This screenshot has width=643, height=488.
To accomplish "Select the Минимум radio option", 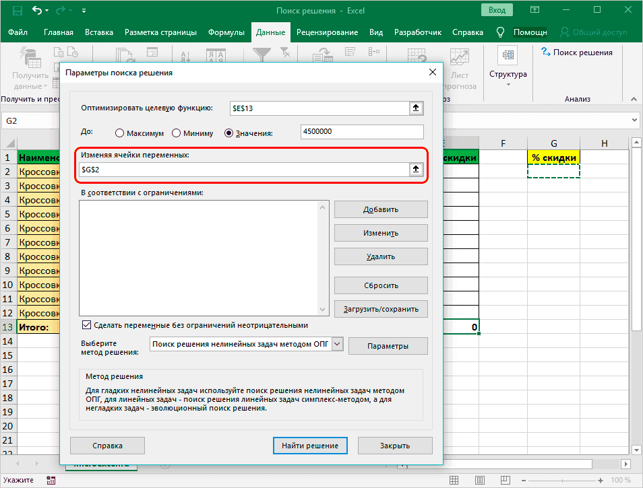I will [x=177, y=133].
